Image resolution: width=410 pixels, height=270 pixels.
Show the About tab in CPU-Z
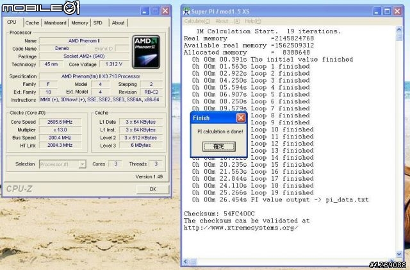tap(118, 23)
